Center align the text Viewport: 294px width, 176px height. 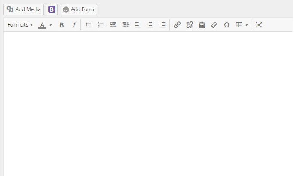coord(150,25)
